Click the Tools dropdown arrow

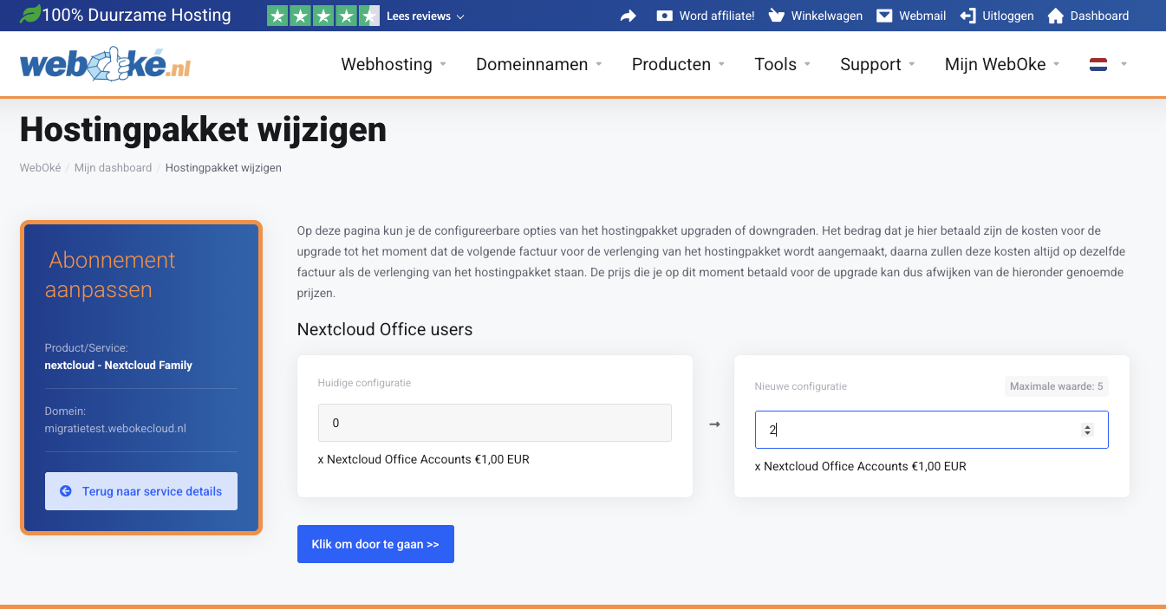(807, 64)
